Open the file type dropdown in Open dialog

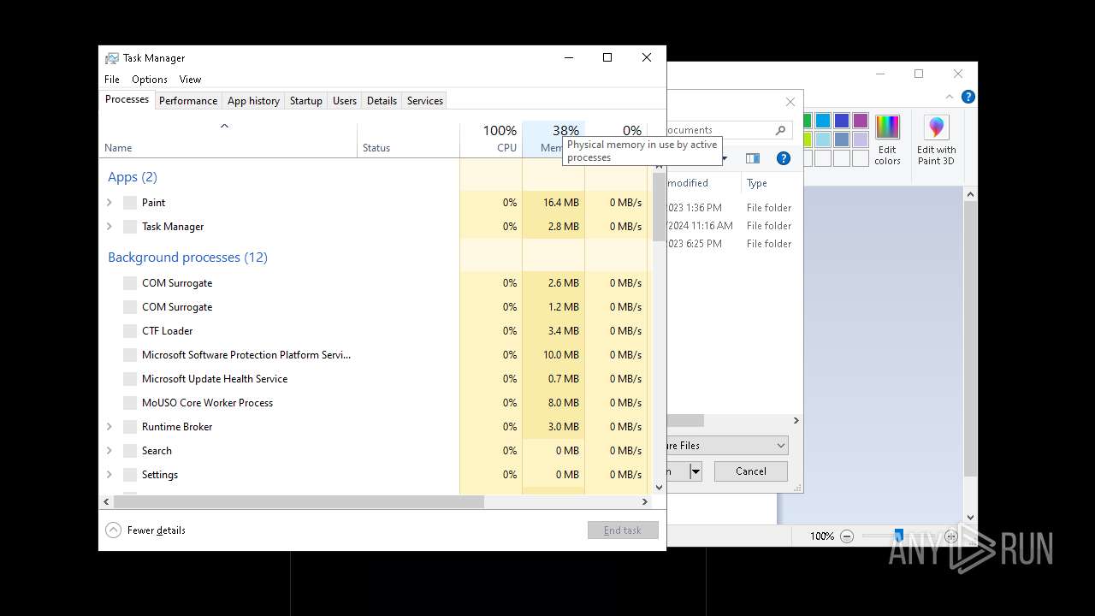780,446
